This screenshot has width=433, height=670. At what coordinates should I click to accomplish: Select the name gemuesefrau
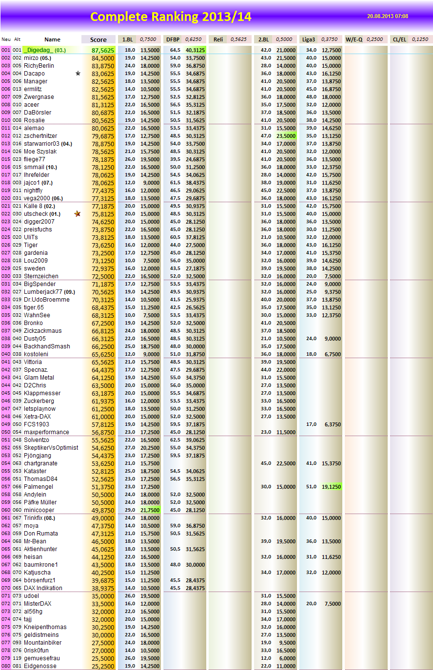(x=42, y=658)
